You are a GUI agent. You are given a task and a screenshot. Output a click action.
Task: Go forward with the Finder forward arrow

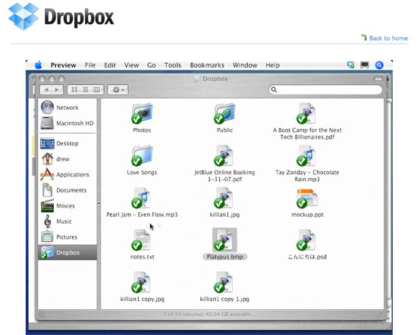click(x=57, y=89)
